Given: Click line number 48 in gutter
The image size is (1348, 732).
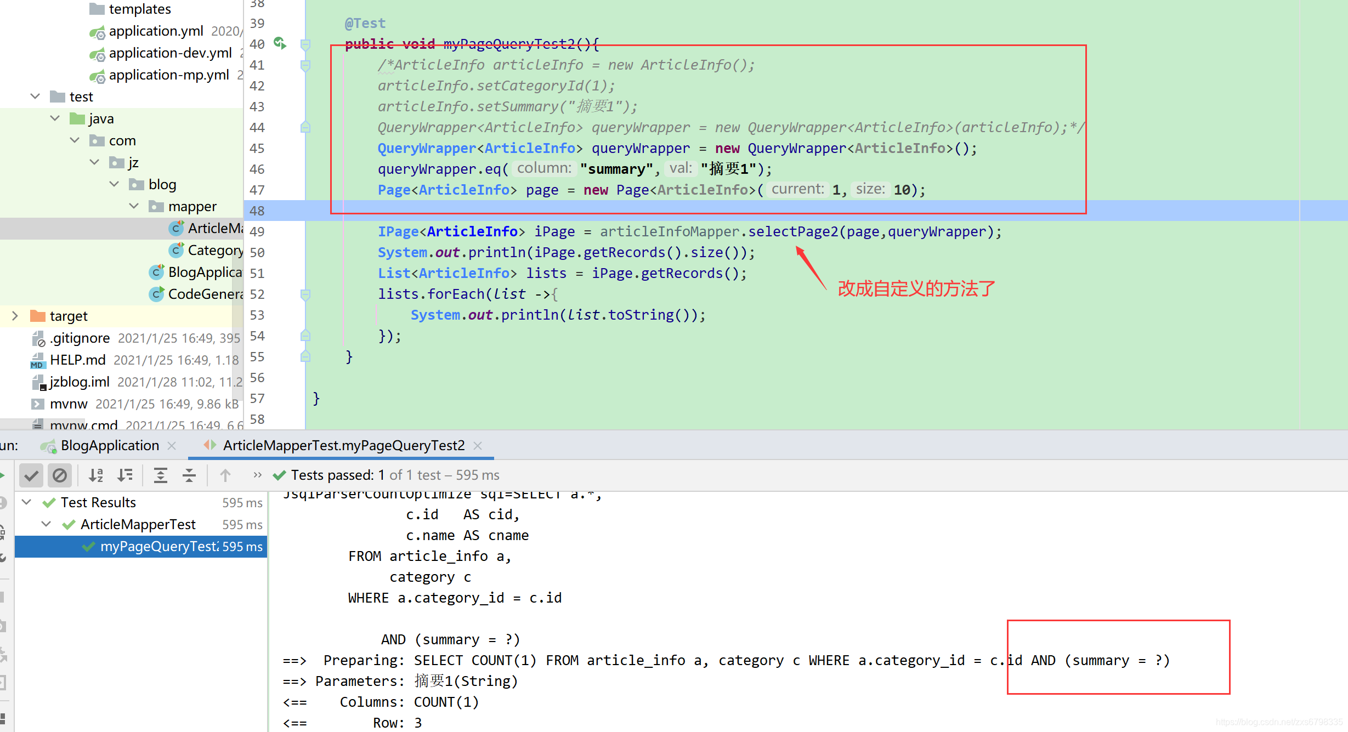Looking at the screenshot, I should 257,211.
